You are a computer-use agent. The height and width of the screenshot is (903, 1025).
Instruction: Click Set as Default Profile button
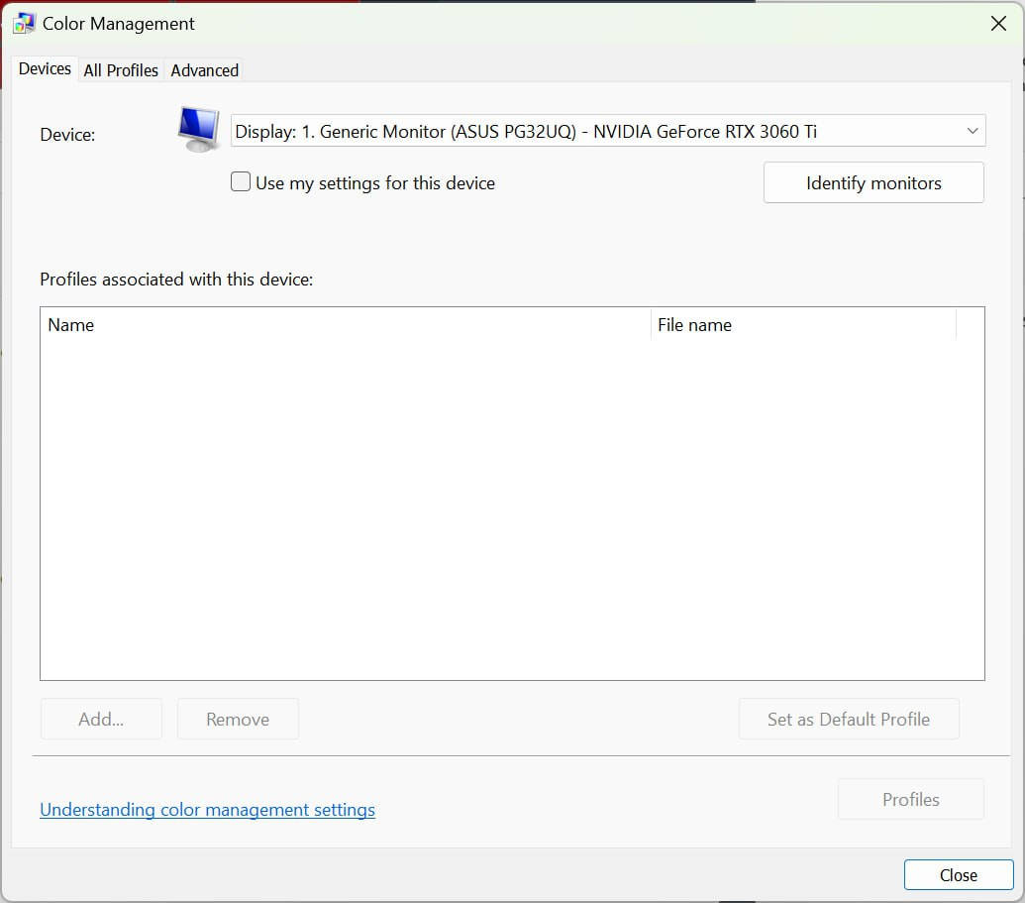click(x=849, y=719)
